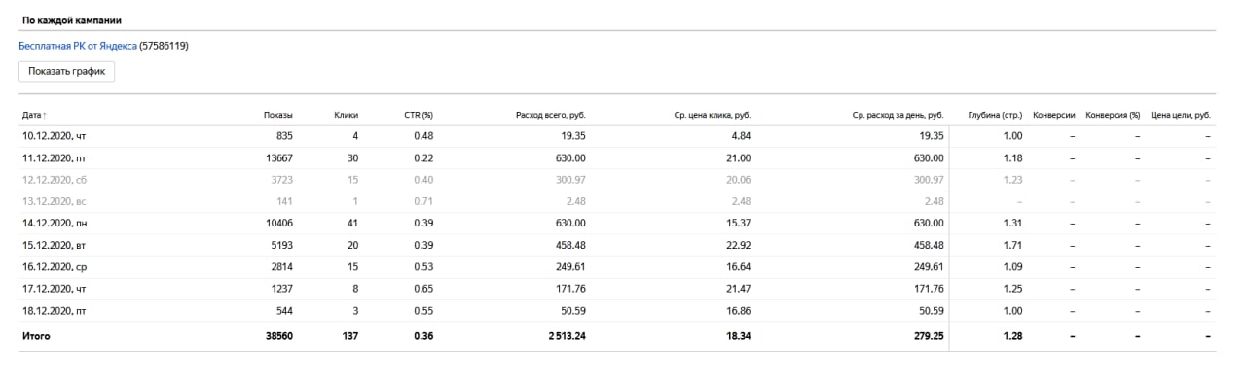The height and width of the screenshot is (383, 1246).
Task: Click total CTR value 0.36
Action: click(422, 336)
